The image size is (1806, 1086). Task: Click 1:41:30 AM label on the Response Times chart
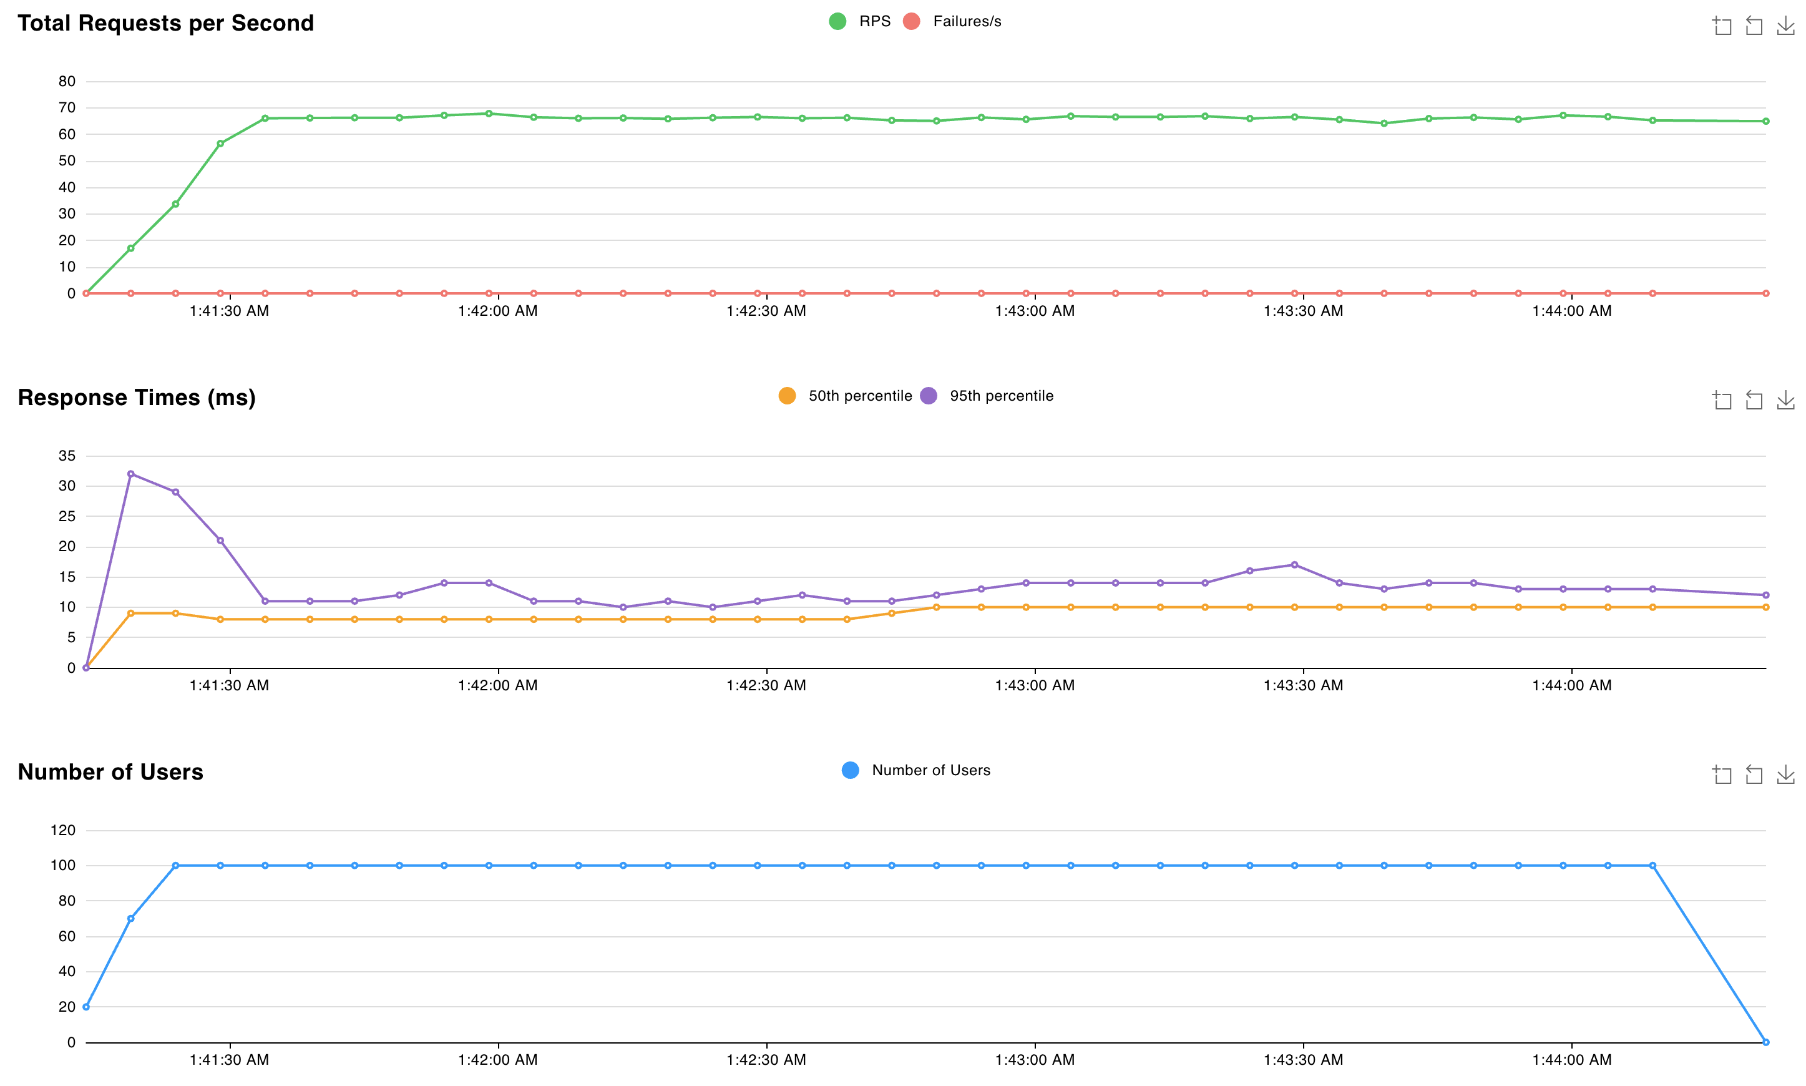point(229,686)
